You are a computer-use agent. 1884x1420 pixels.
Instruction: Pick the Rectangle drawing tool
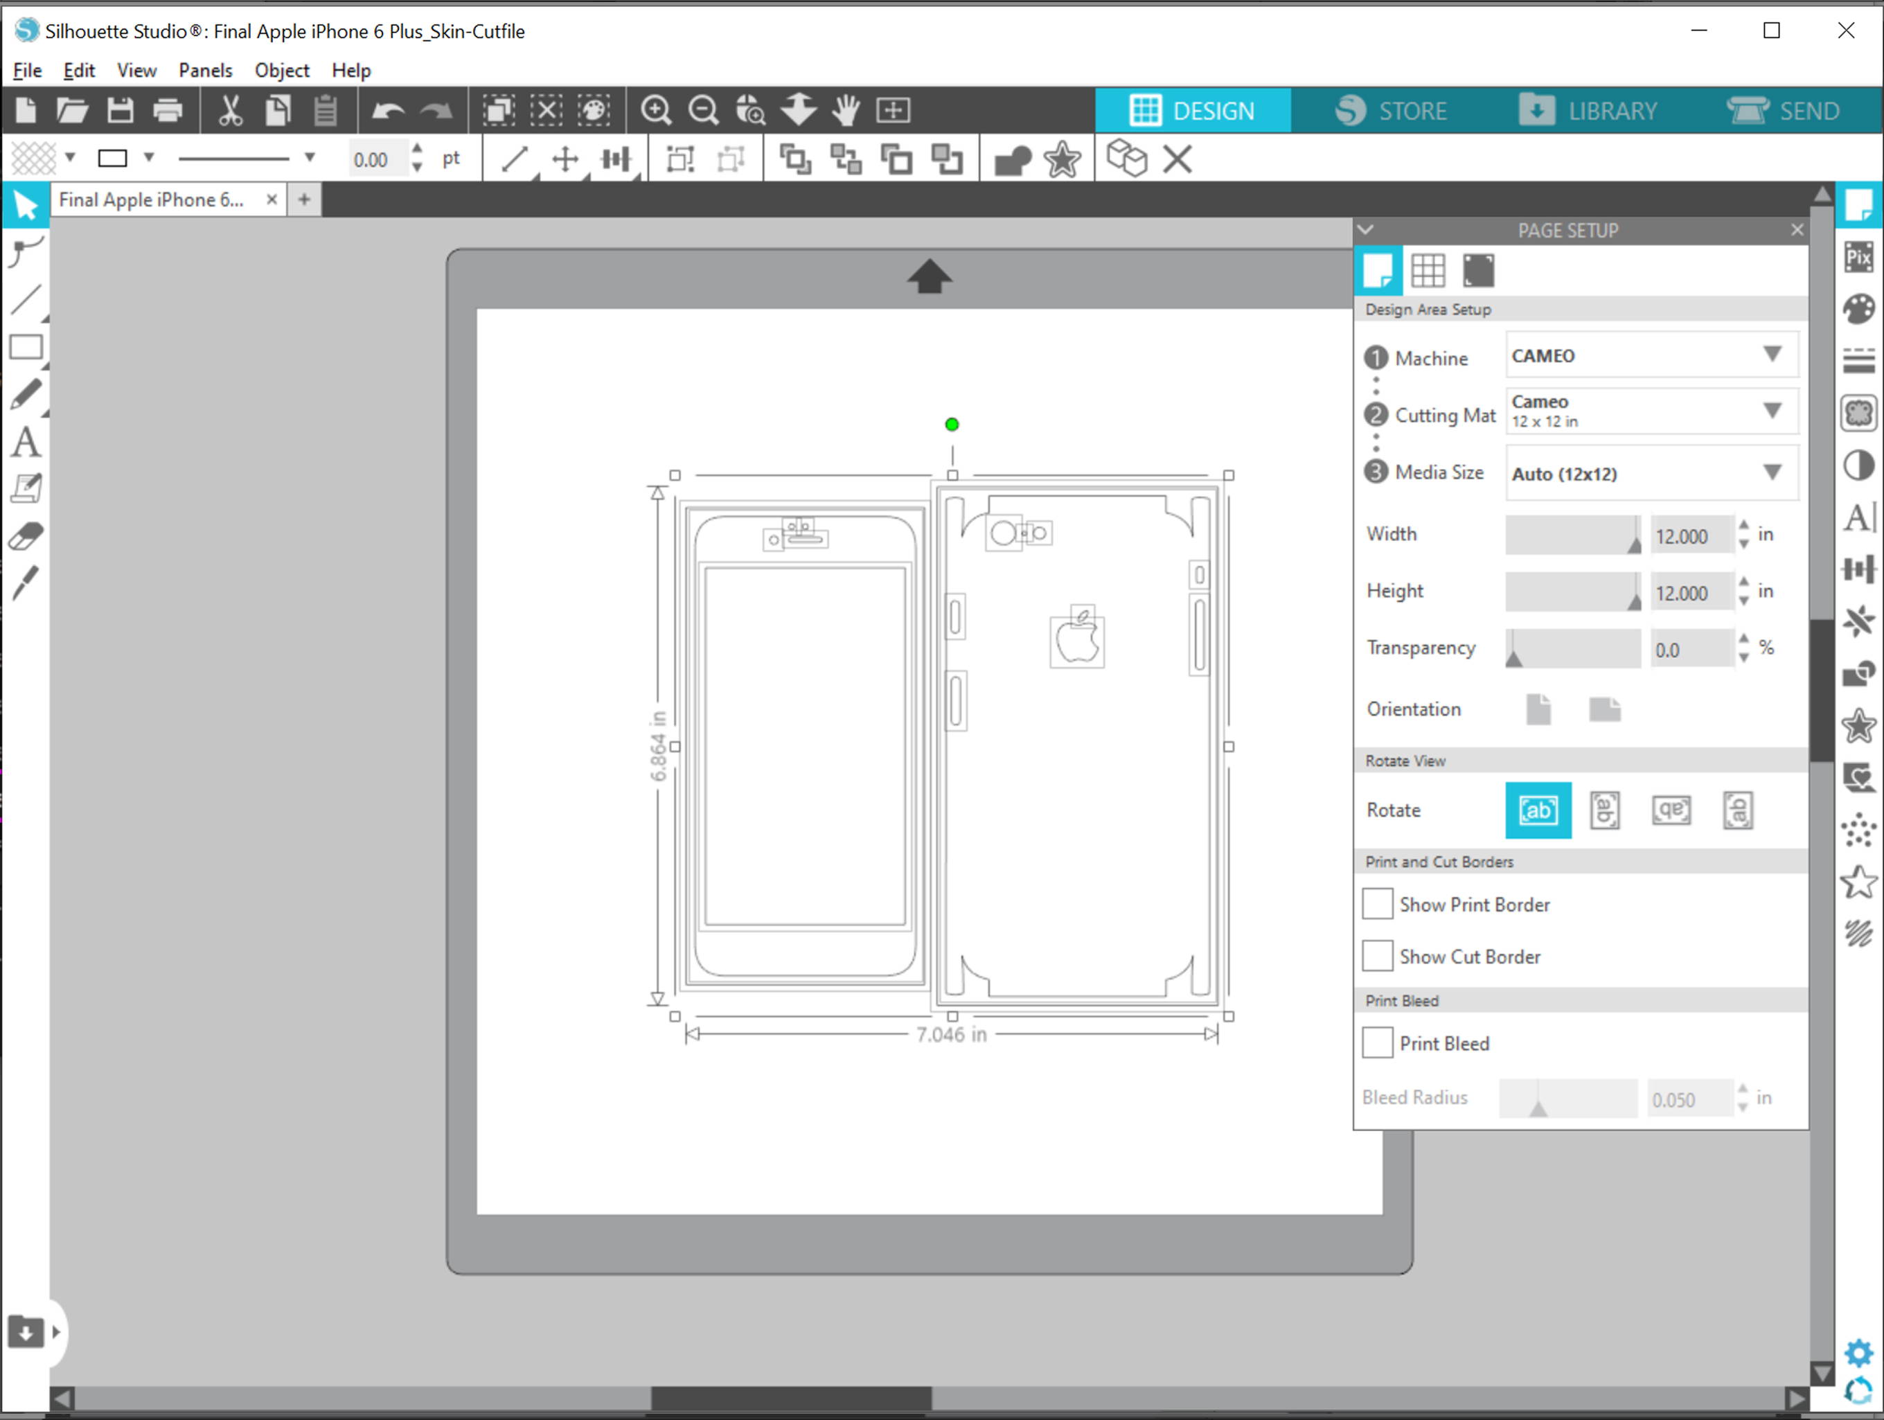coord(26,348)
